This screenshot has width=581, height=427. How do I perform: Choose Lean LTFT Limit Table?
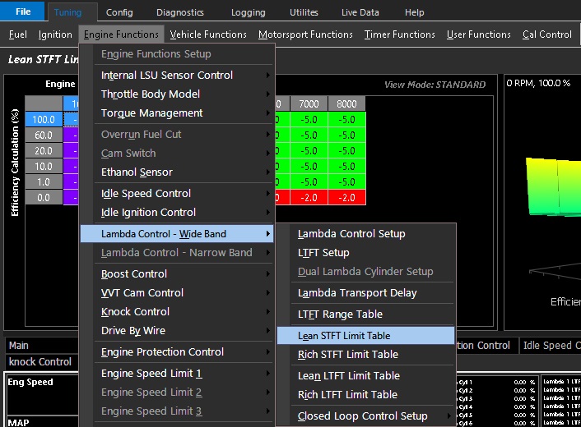[x=348, y=376]
